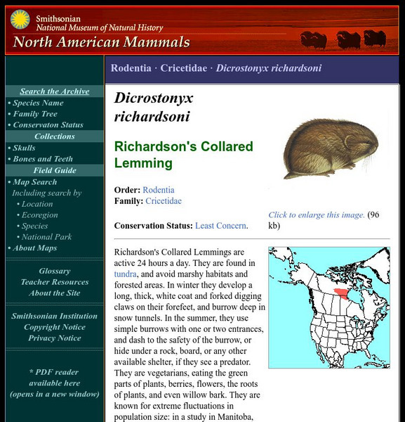Click the Including search by label

pos(47,193)
